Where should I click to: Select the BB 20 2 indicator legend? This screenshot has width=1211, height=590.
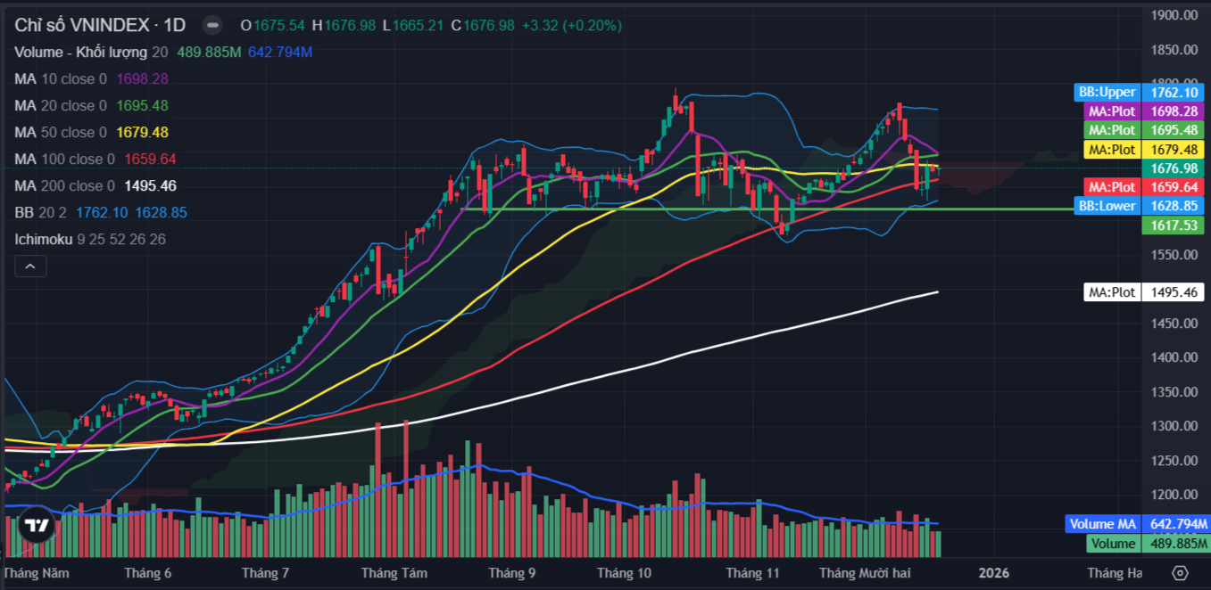[40, 213]
